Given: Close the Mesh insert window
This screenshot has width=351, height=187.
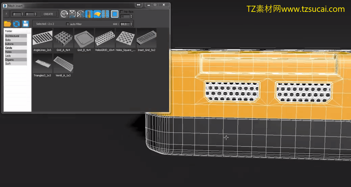Looking at the screenshot, I should 164,5.
